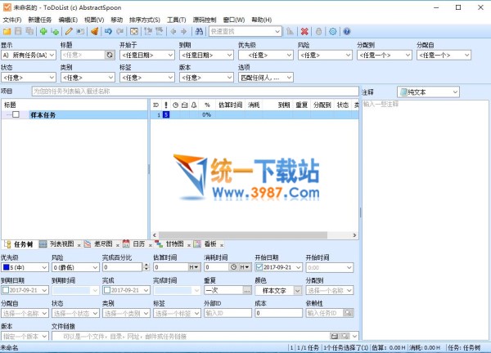Click the clock icon in time spent field
Screen dimensions: 491x353
click(233, 267)
